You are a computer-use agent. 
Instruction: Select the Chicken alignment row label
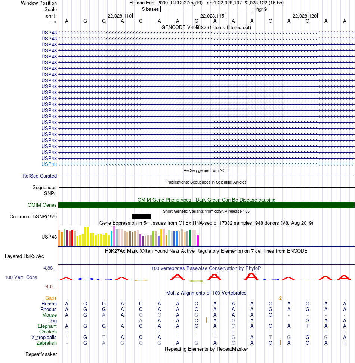(x=48, y=332)
